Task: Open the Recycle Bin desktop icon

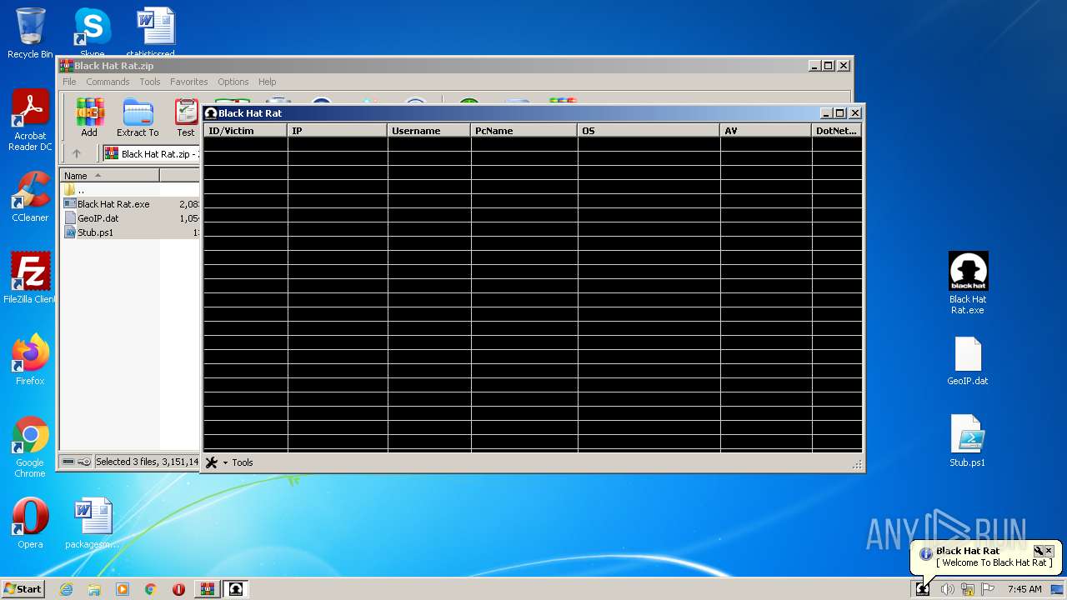Action: point(30,33)
